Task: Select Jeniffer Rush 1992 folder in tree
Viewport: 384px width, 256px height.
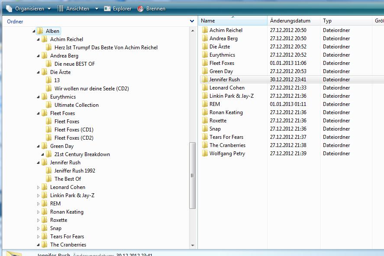Action: (x=71, y=171)
